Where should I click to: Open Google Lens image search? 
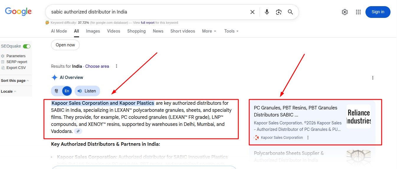(x=278, y=12)
